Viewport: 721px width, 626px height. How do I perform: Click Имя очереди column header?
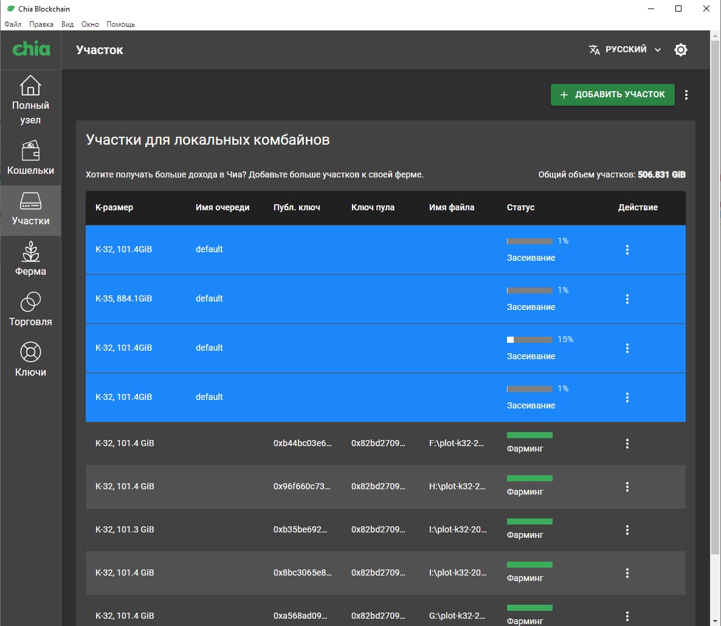click(x=223, y=207)
